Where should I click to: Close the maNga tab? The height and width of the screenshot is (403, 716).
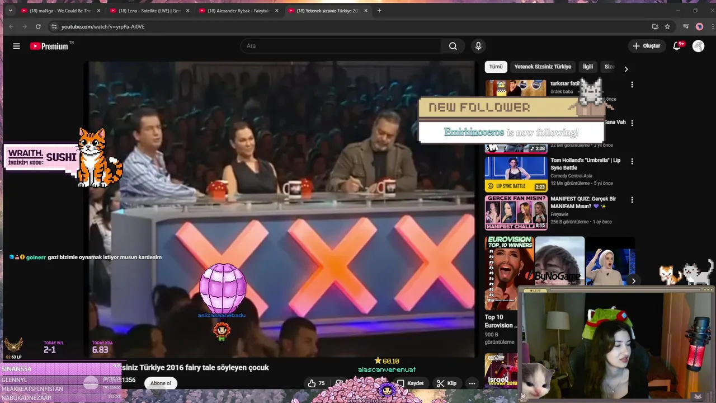(99, 11)
